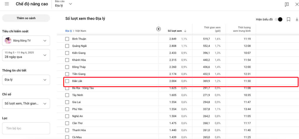This screenshot has width=299, height=139.
Task: Click the Thời lượng xem trung bình header
Action: pyautogui.click(x=242, y=29)
